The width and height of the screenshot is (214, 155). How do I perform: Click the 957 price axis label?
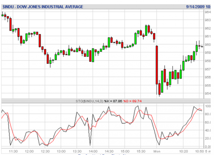click(208, 69)
